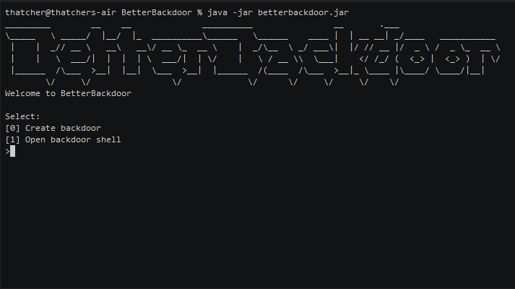Select the '[1] Open backdoor shell' option line
This screenshot has height=289, width=515.
63,139
